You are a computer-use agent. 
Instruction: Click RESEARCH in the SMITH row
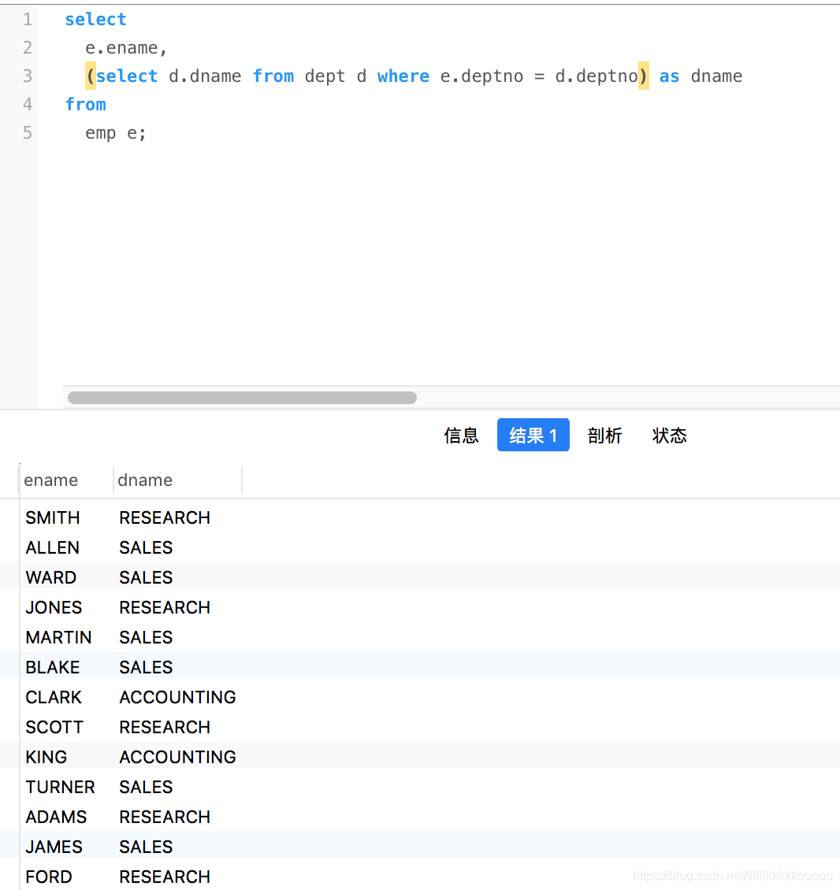click(165, 517)
